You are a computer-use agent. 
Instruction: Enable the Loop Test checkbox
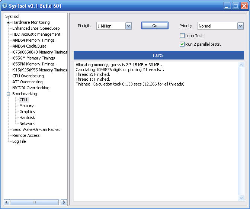182,36
